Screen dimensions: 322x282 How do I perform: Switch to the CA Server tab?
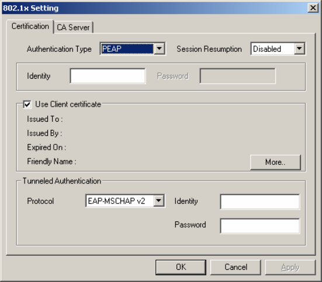pos(73,27)
